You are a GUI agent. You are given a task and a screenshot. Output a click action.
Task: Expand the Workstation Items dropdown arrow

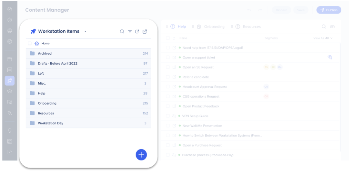[x=85, y=32]
